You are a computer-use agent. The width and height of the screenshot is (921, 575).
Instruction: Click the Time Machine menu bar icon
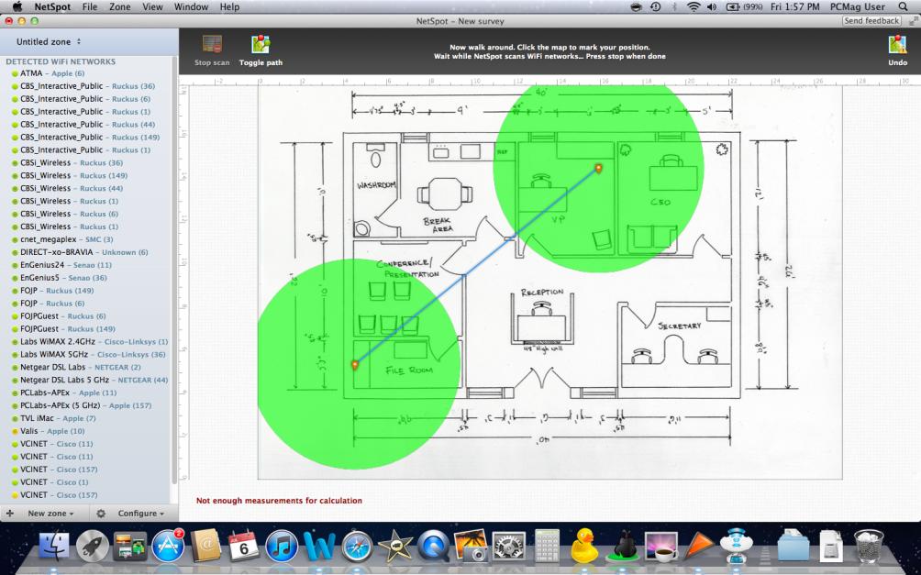[x=656, y=7]
